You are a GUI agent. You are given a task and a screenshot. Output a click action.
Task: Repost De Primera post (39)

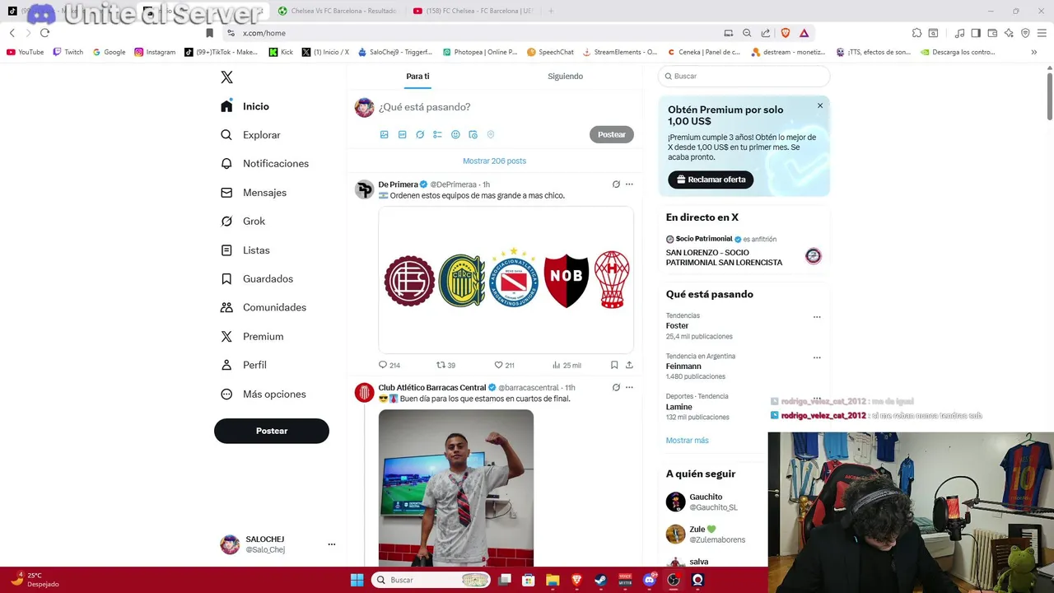pos(445,365)
